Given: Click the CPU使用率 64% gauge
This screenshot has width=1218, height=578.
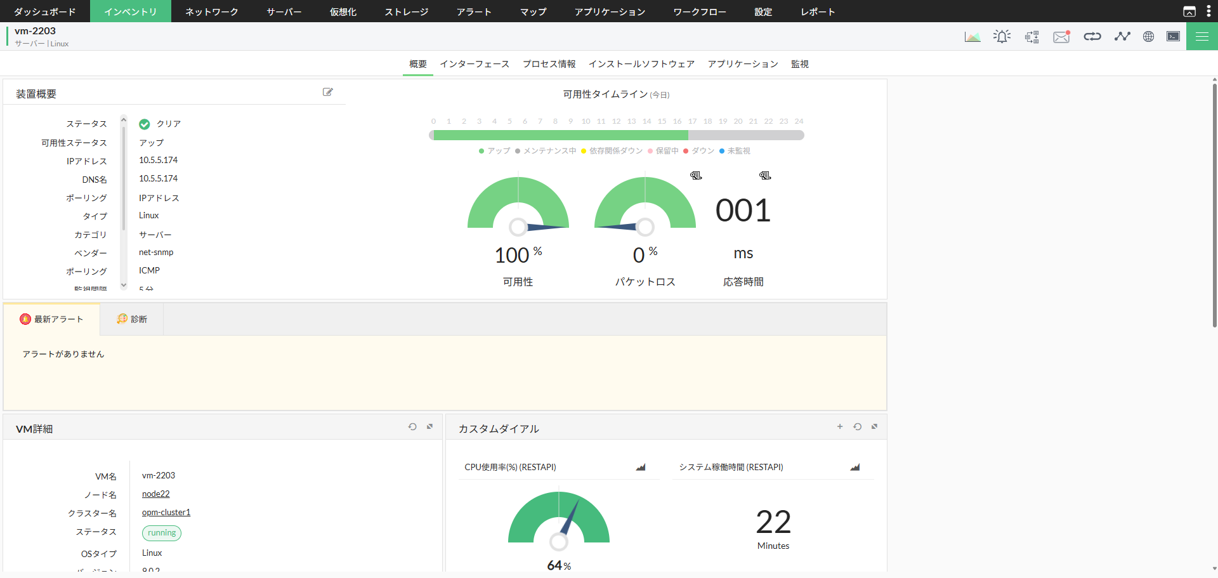Looking at the screenshot, I should point(559,520).
